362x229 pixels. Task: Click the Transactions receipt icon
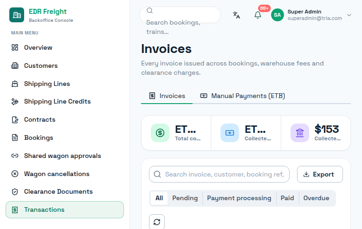15,210
